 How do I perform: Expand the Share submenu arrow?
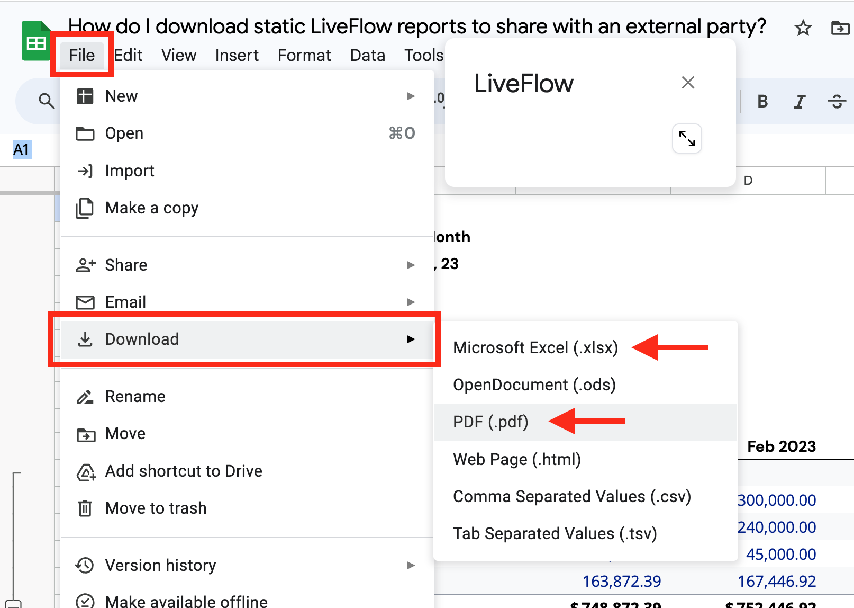click(x=411, y=265)
